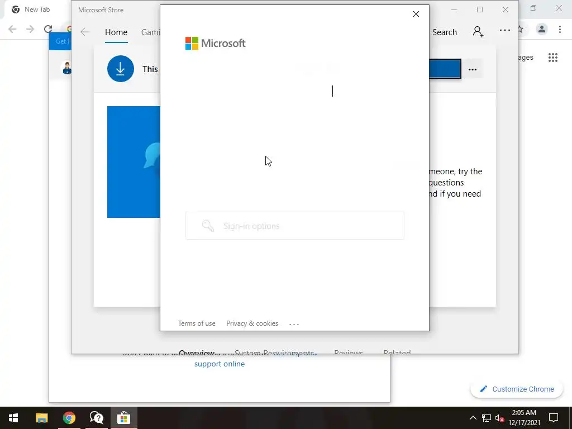Click Customize Chrome button
572x429 pixels.
point(517,389)
